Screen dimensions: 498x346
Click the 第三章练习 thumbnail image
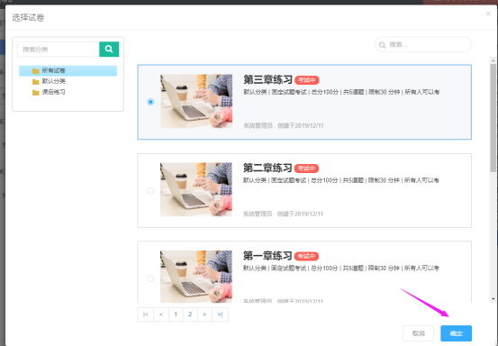click(x=196, y=101)
